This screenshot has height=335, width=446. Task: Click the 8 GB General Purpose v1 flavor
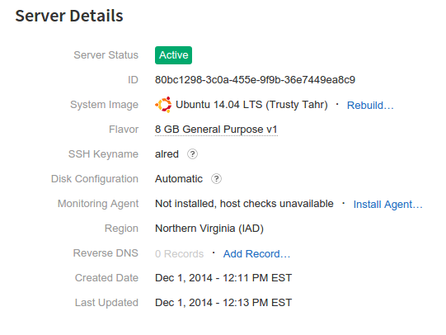tap(216, 130)
